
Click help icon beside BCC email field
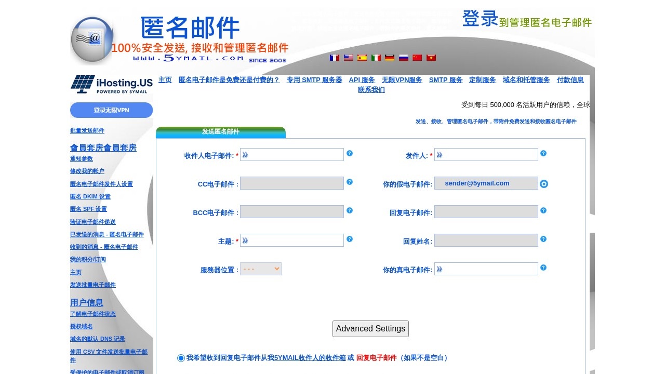pyautogui.click(x=350, y=210)
